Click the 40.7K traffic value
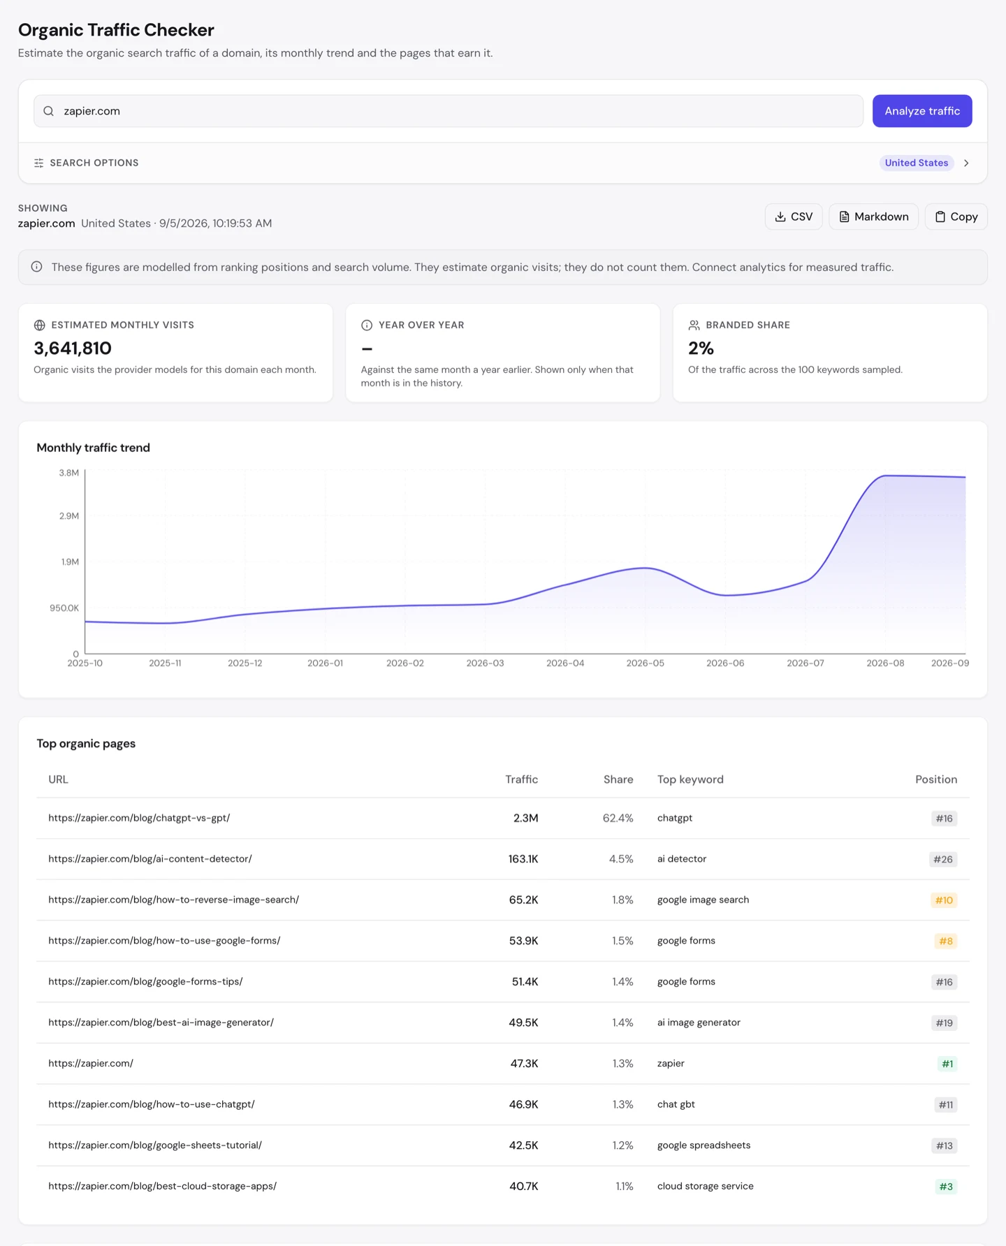The width and height of the screenshot is (1006, 1246). pyautogui.click(x=524, y=1186)
